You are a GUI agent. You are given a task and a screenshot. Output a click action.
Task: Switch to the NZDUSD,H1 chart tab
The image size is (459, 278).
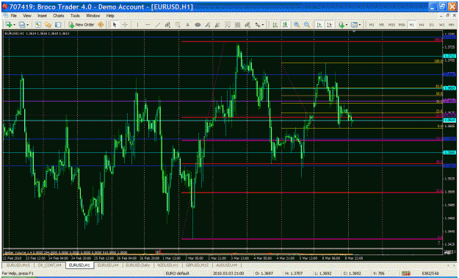click(167, 265)
